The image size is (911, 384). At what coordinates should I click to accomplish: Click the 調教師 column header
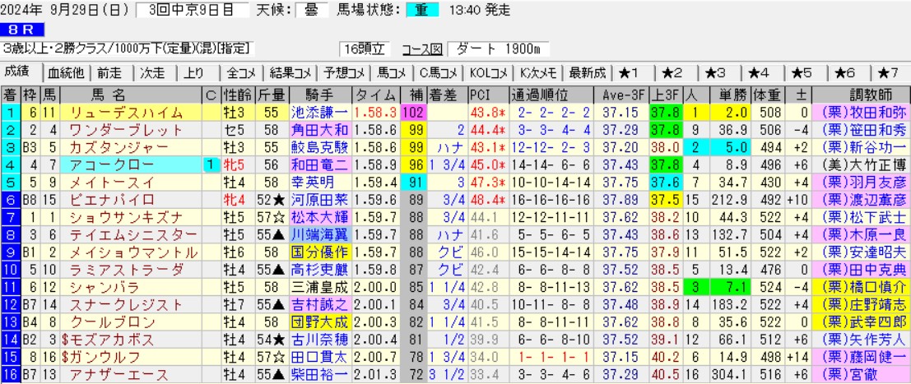[858, 93]
